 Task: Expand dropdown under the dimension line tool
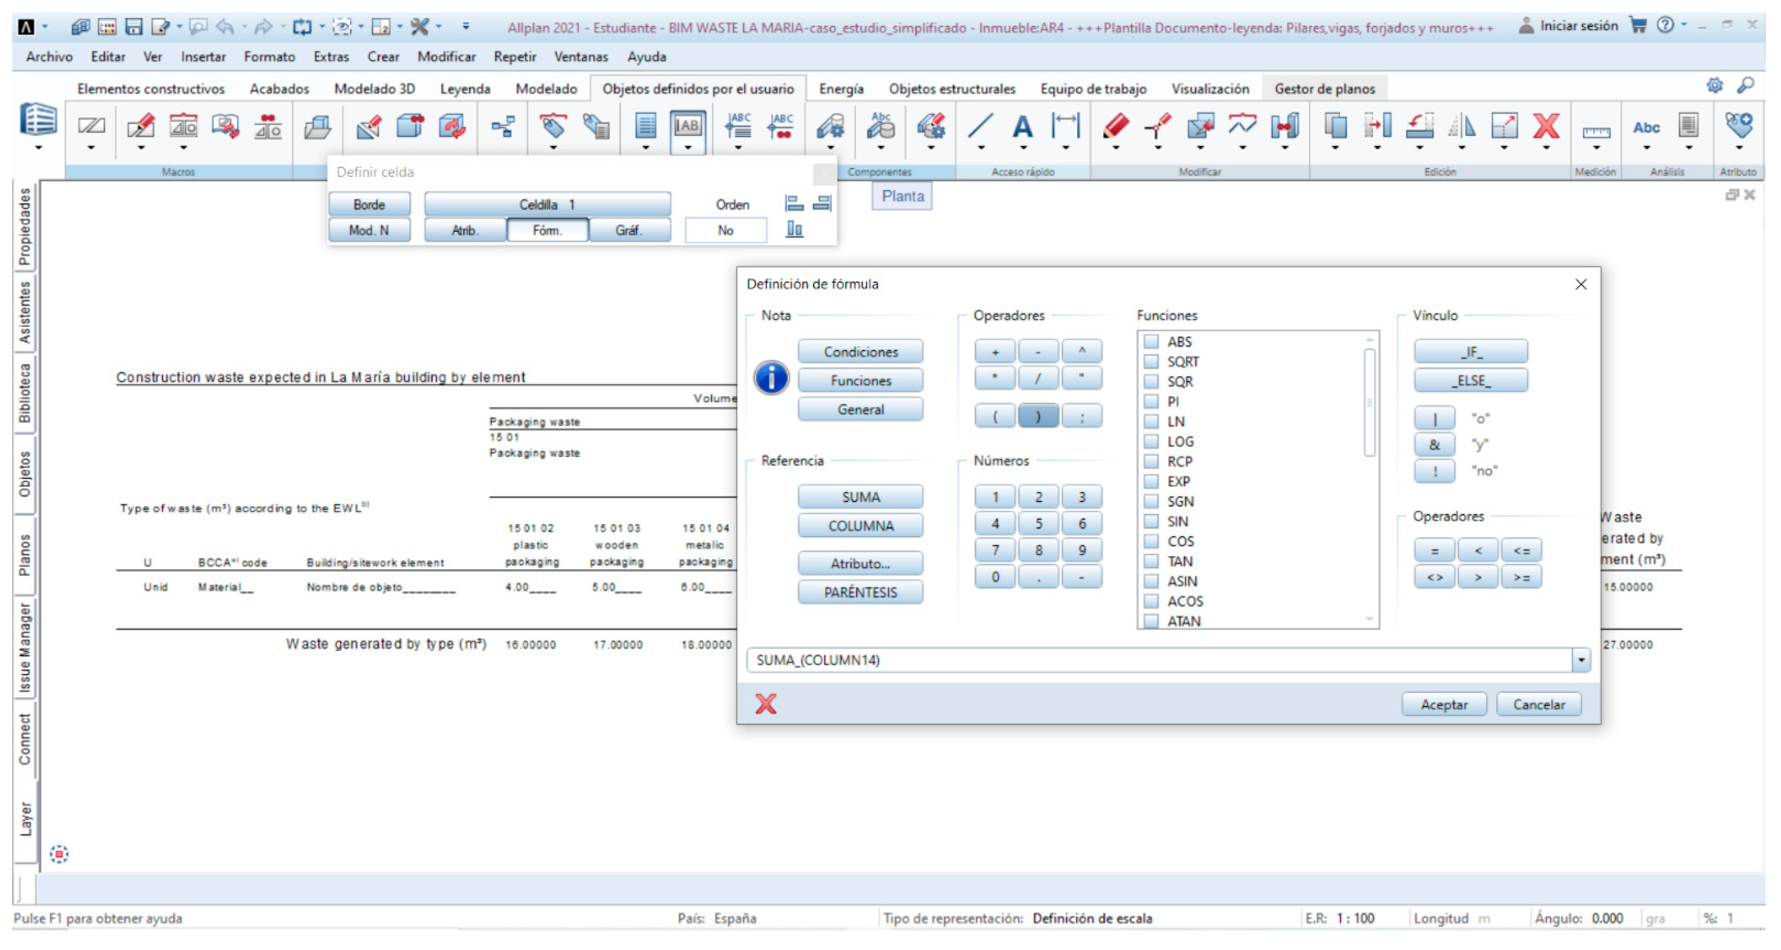tap(1065, 148)
